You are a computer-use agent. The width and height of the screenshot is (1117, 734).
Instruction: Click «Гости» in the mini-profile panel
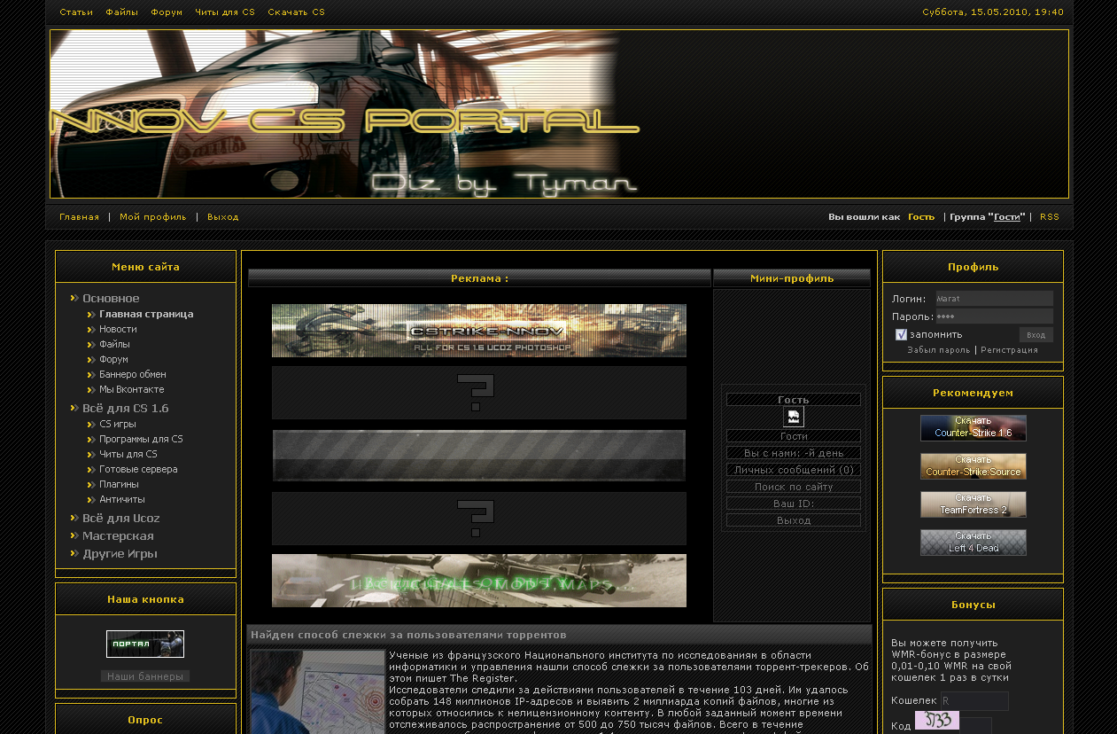(794, 436)
